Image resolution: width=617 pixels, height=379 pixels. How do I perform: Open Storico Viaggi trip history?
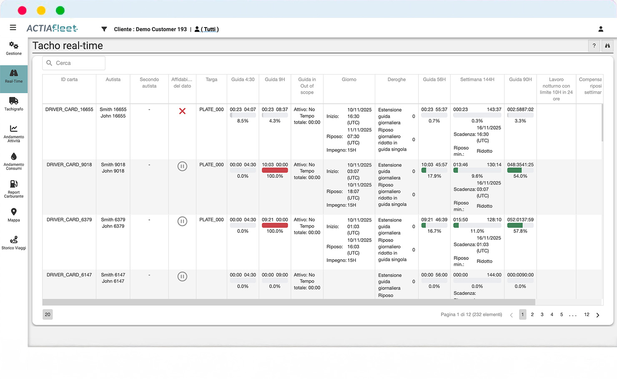tap(14, 242)
